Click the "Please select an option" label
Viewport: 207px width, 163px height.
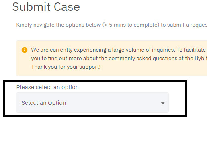(x=47, y=87)
